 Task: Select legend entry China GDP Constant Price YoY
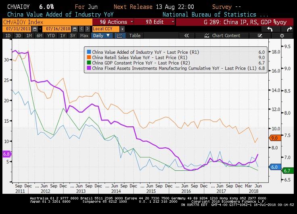[x=141, y=63]
